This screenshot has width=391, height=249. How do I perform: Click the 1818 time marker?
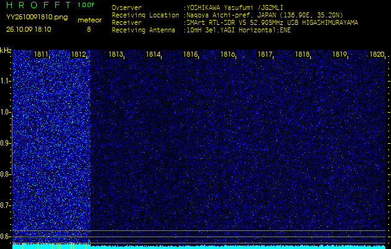302,54
